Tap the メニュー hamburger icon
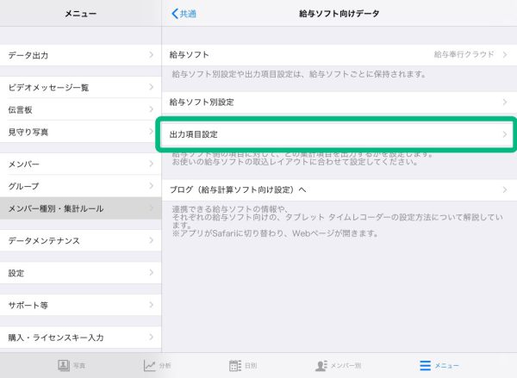This screenshot has width=517, height=378. pos(425,366)
